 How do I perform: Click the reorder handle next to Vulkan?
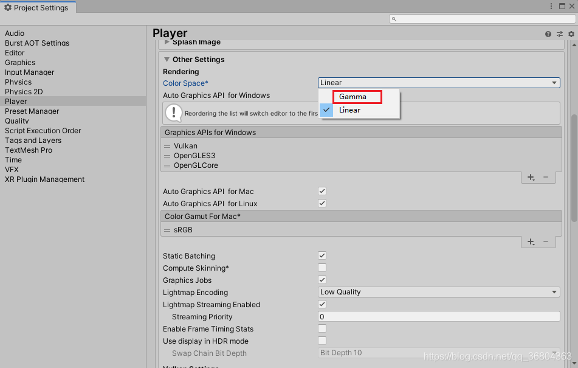[167, 146]
